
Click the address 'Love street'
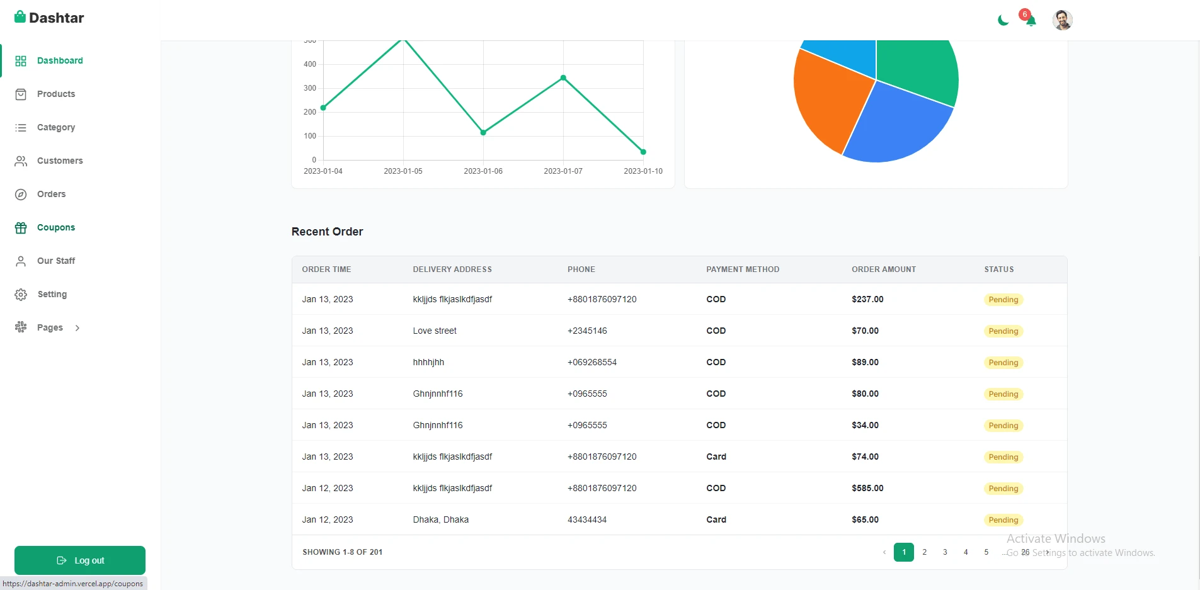435,331
